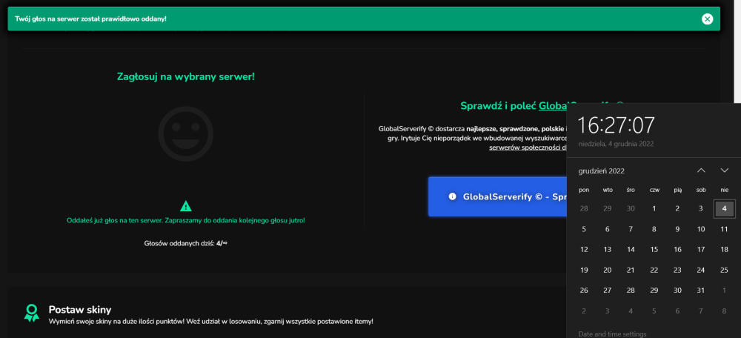Select December 15 in the calendar
This screenshot has width=741, height=338.
pos(654,250)
